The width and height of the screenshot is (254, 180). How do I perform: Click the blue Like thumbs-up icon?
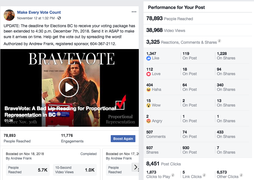[x=149, y=58]
